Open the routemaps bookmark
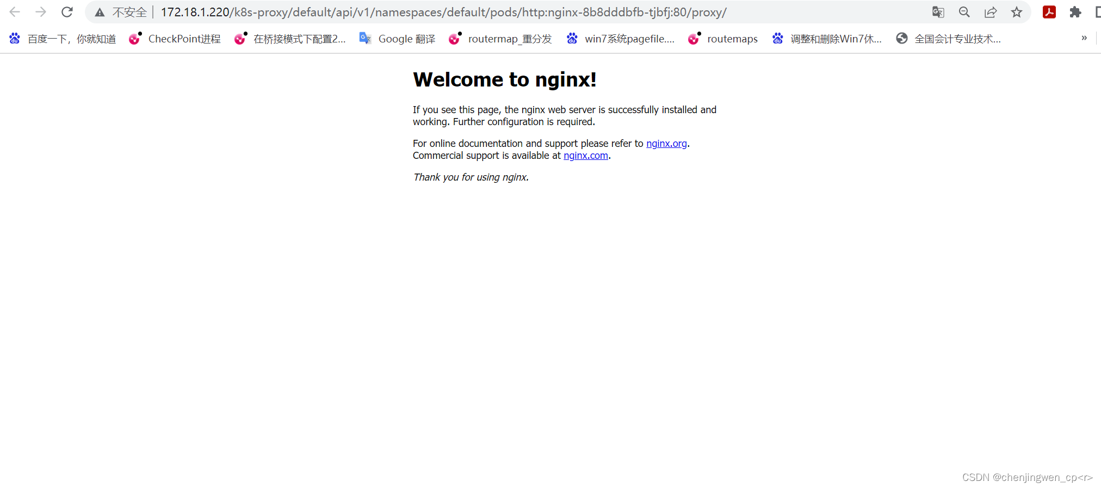 722,39
